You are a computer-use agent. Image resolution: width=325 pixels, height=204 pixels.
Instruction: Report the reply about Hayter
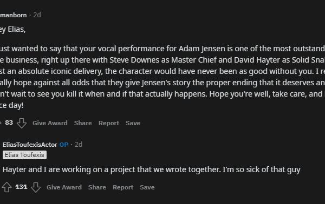[x=123, y=187]
